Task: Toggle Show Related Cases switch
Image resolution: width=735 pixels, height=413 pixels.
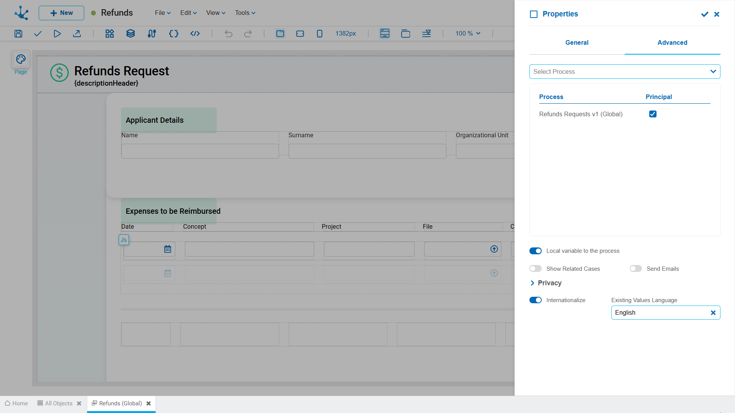Action: 536,268
